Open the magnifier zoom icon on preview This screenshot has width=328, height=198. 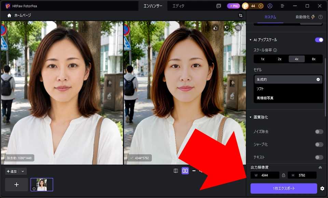(238, 28)
